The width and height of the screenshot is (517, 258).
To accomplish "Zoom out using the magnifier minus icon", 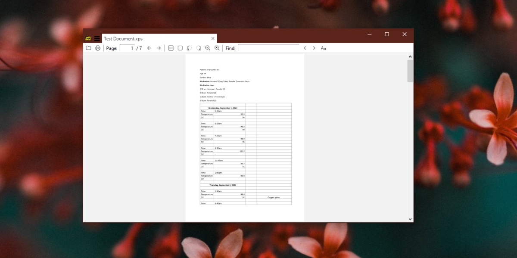I will click(208, 48).
